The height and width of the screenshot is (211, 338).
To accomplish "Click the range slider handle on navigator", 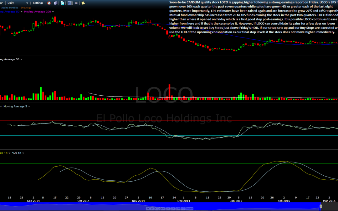I will click(x=321, y=207).
